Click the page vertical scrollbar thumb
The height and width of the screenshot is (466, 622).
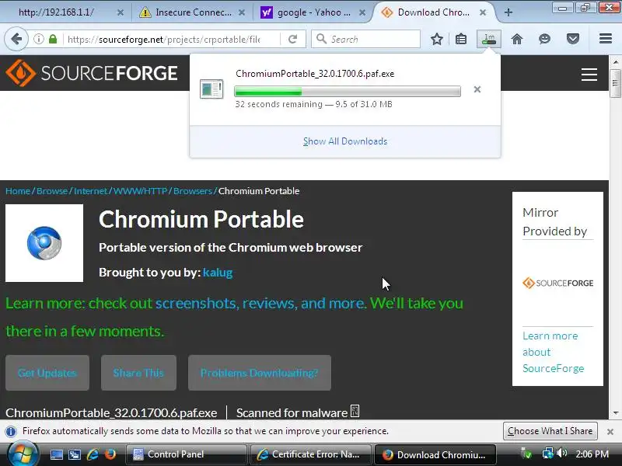[615, 83]
